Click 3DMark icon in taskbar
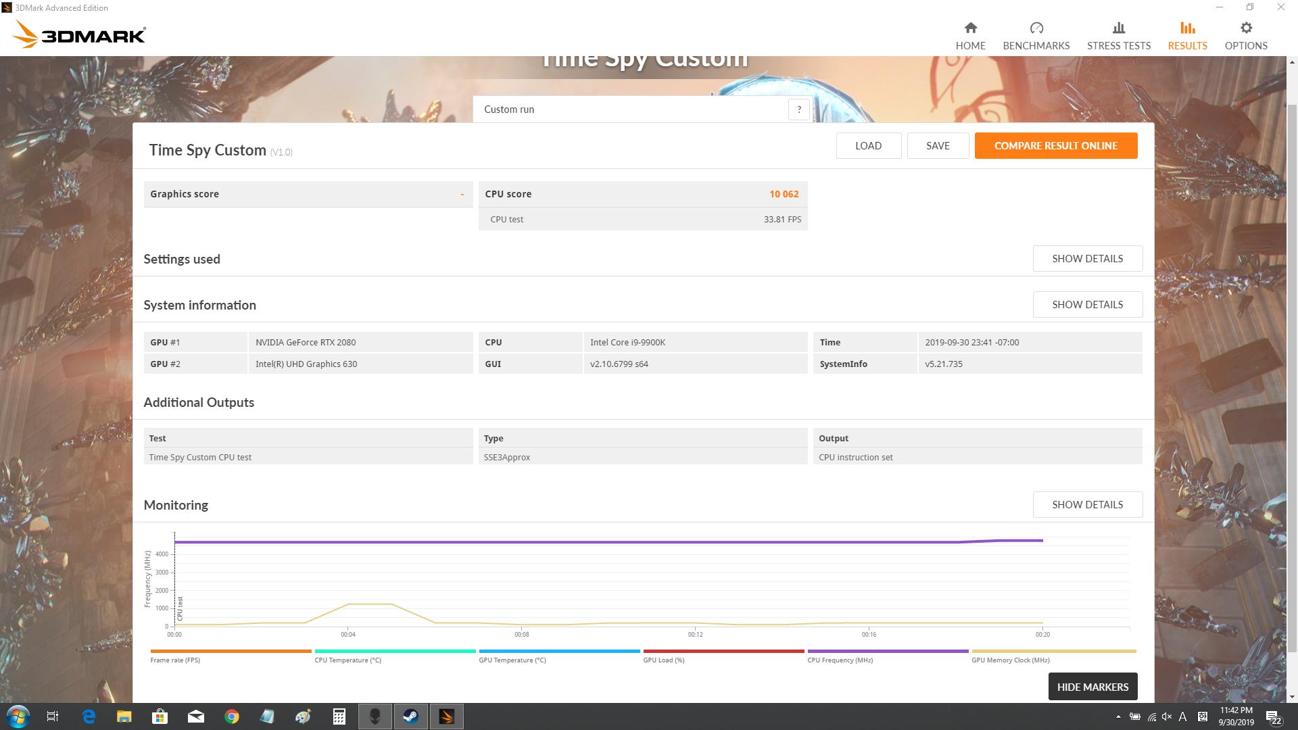The image size is (1298, 730). [446, 716]
